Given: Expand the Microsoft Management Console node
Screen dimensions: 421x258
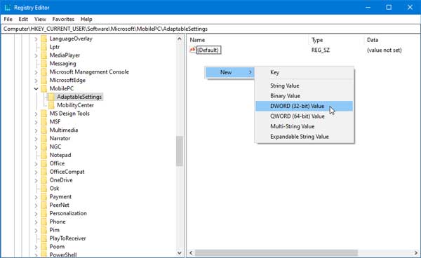Looking at the screenshot, I should [x=36, y=72].
